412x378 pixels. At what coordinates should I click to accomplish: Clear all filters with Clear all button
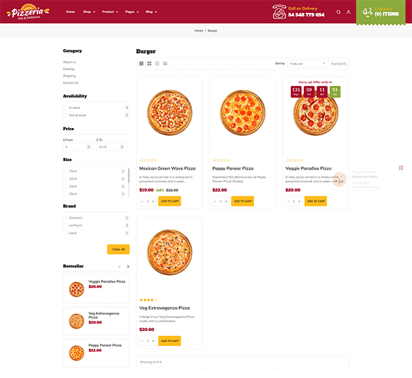click(x=118, y=249)
